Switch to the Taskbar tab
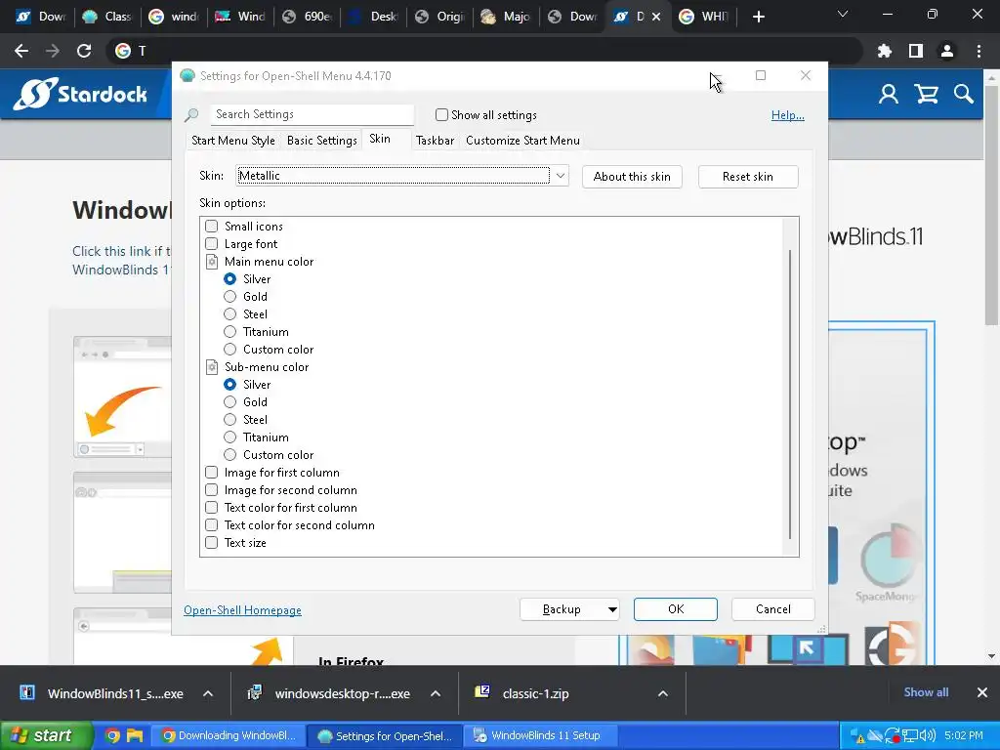This screenshot has width=1000, height=750. coord(435,141)
